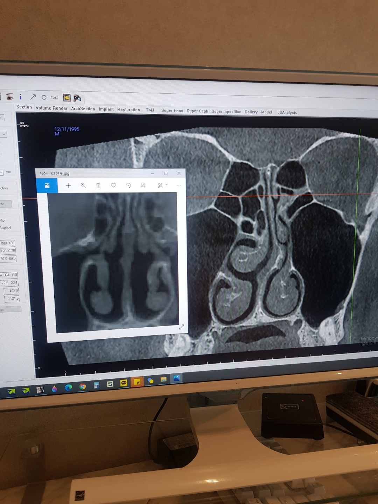Select the Sagittal option in side panel
This screenshot has width=378, height=504.
(6, 228)
